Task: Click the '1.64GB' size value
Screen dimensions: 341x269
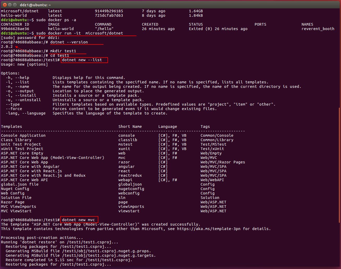Action: pyautogui.click(x=196, y=11)
